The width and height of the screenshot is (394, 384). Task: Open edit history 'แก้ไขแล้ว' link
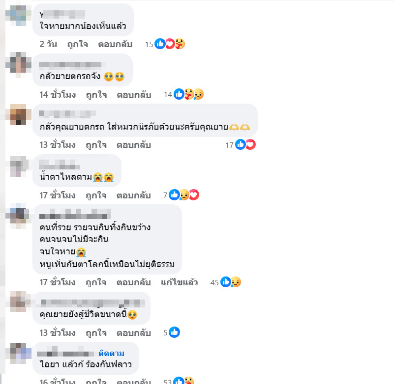coord(180,282)
